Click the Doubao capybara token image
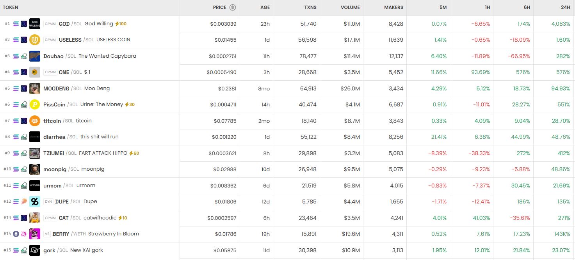The height and width of the screenshot is (260, 575). click(x=35, y=56)
